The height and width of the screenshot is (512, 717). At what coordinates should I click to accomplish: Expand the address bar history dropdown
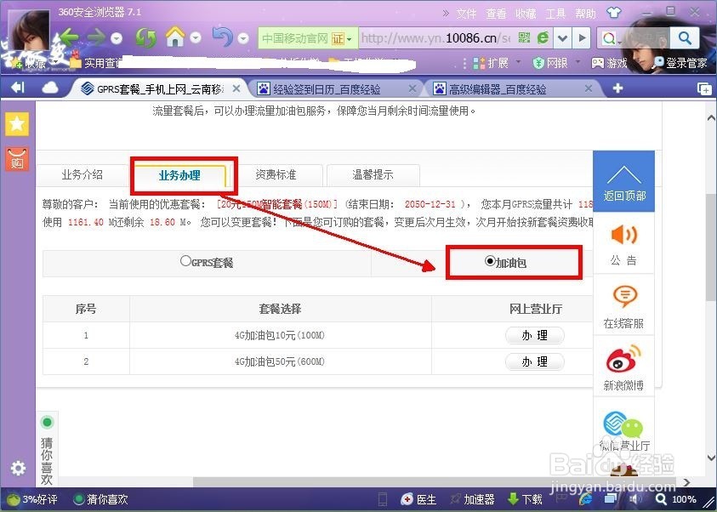(x=562, y=38)
